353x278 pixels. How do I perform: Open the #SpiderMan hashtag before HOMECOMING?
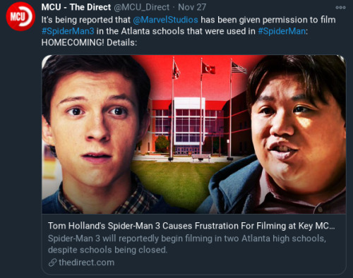[x=282, y=31]
